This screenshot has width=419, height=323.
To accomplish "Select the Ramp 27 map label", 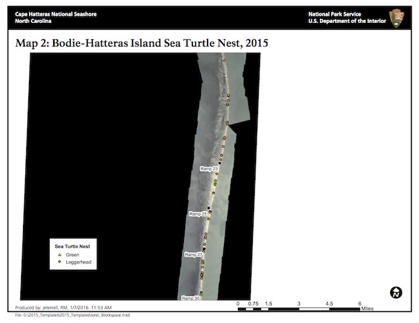I will coord(193,254).
